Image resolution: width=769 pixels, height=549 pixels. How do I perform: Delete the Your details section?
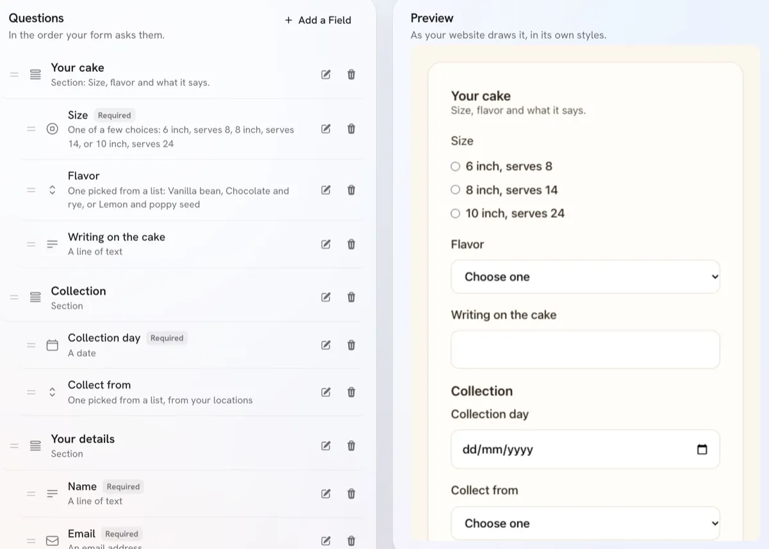point(351,446)
